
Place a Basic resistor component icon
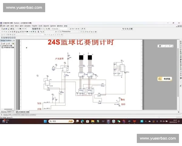[4, 32]
